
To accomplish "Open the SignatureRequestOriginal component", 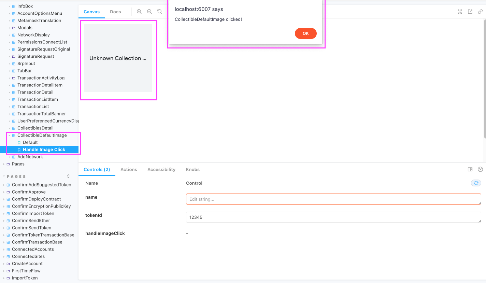I will (44, 49).
